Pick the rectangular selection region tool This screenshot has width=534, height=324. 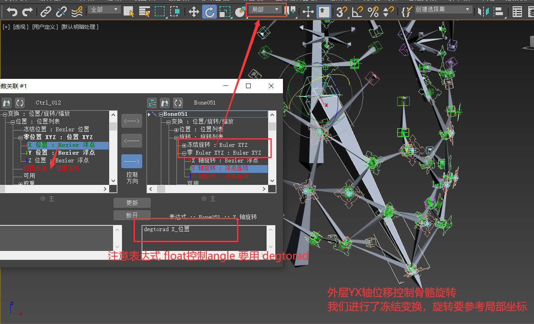pos(160,12)
